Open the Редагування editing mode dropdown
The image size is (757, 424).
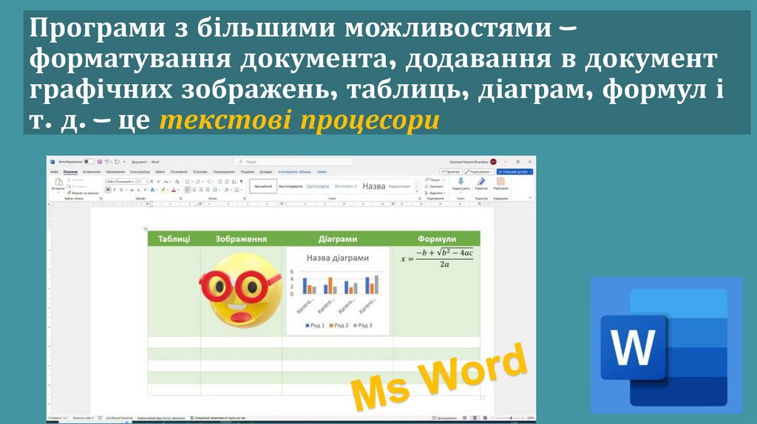[479, 171]
